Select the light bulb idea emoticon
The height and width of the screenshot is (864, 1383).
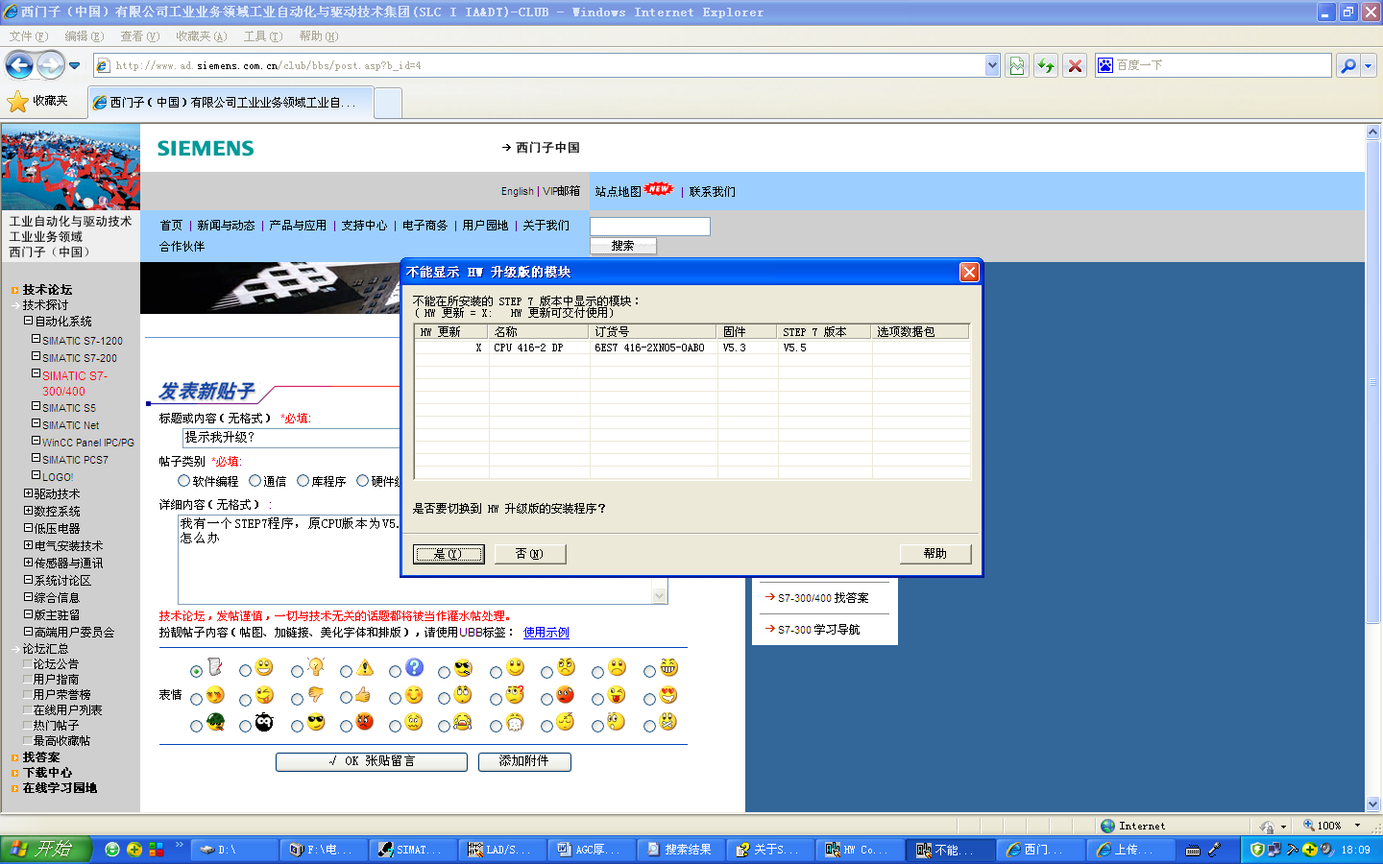[316, 667]
